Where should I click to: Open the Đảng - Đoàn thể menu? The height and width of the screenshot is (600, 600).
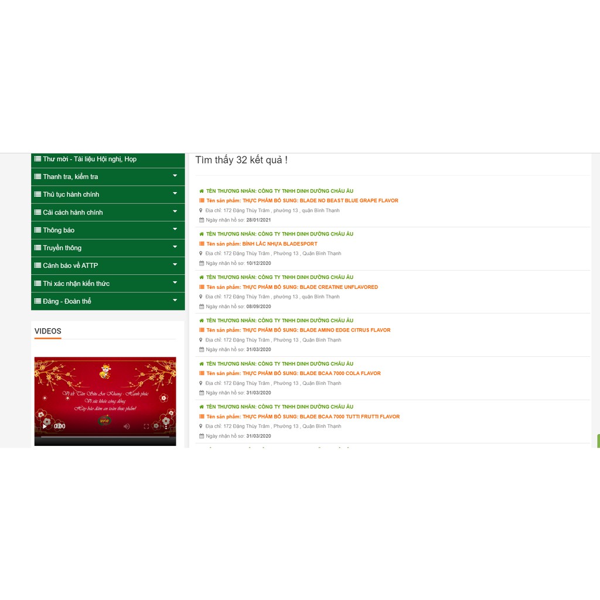point(108,301)
